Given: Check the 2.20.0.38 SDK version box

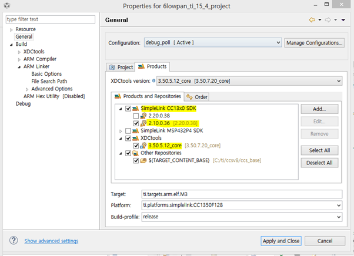Looking at the screenshot, I should pos(136,116).
